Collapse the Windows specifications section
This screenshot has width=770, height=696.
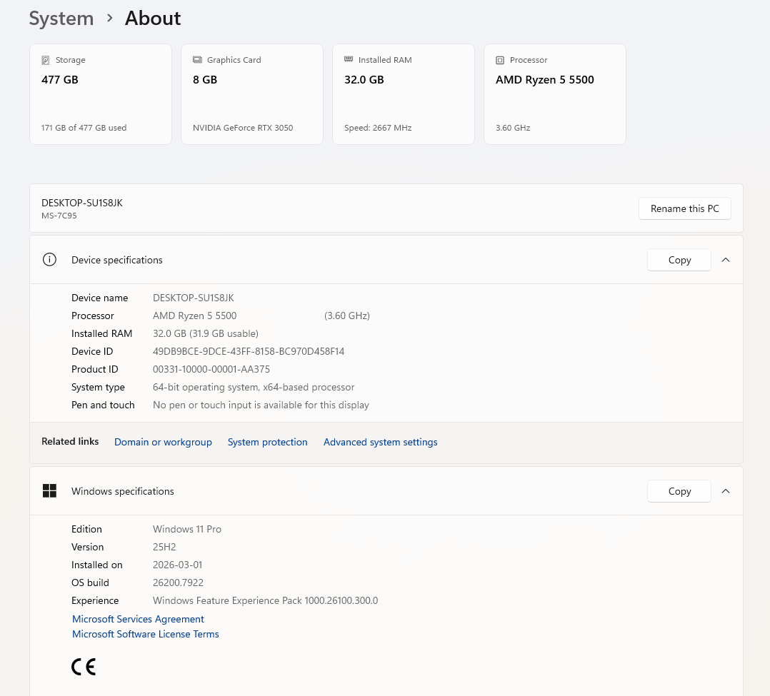click(x=726, y=491)
